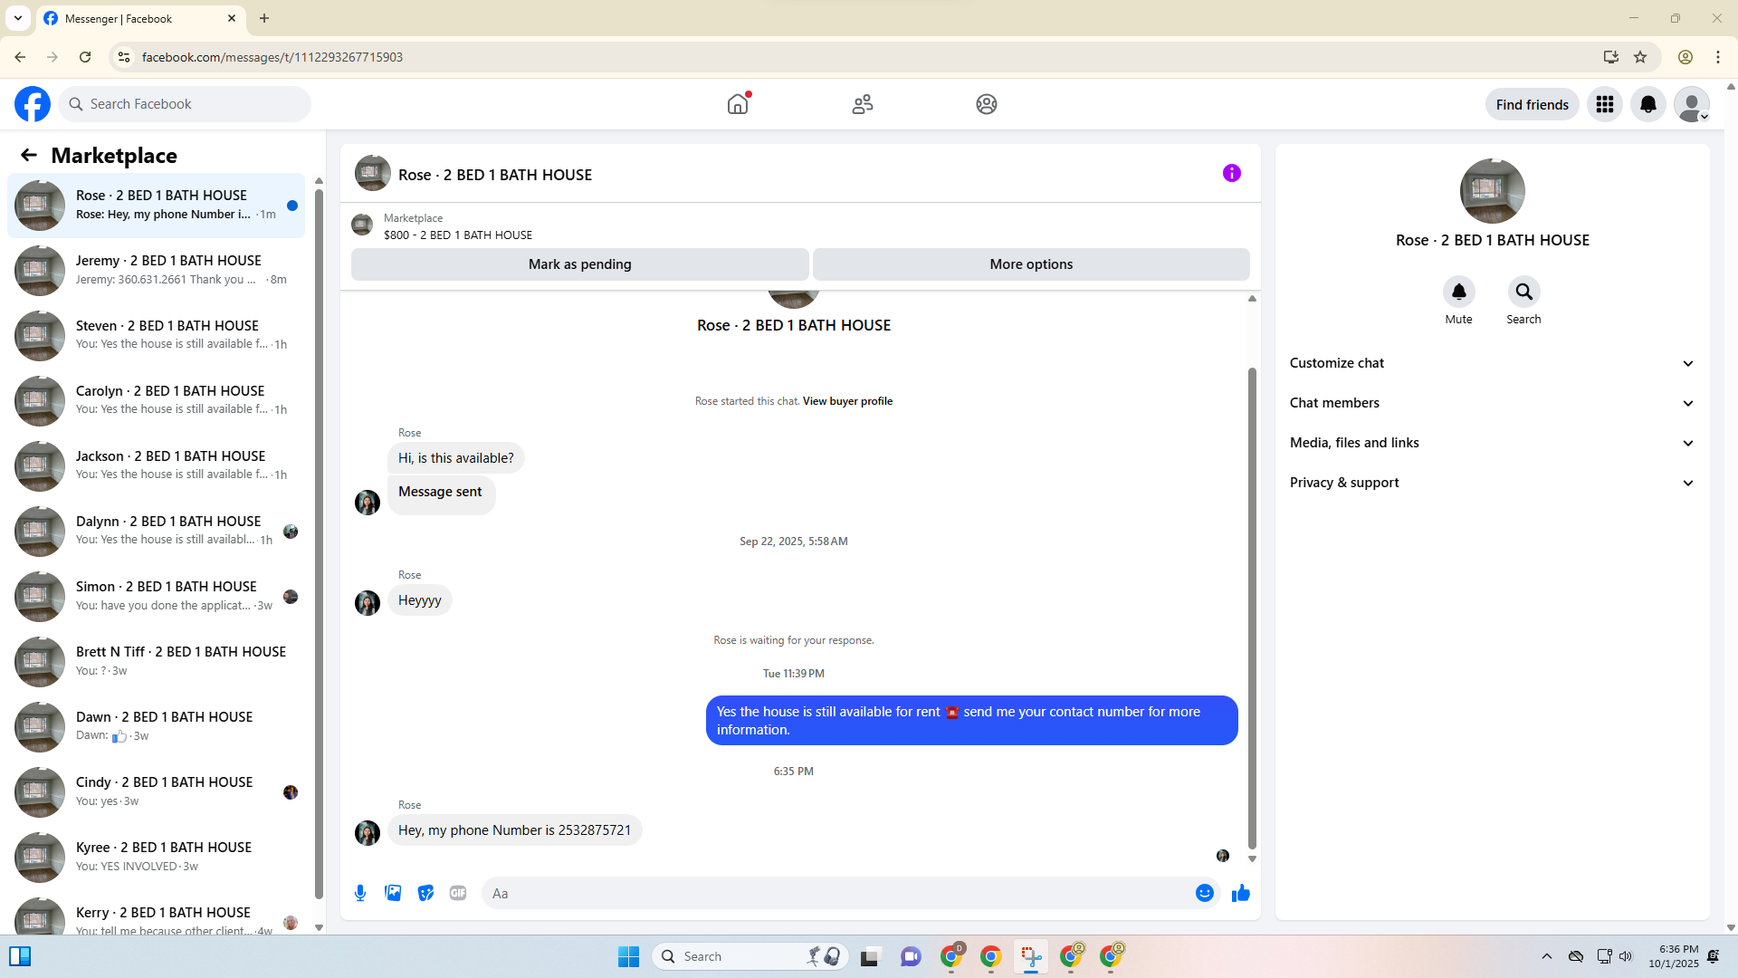Expand Privacy & support section
1738x978 pixels.
tap(1492, 483)
